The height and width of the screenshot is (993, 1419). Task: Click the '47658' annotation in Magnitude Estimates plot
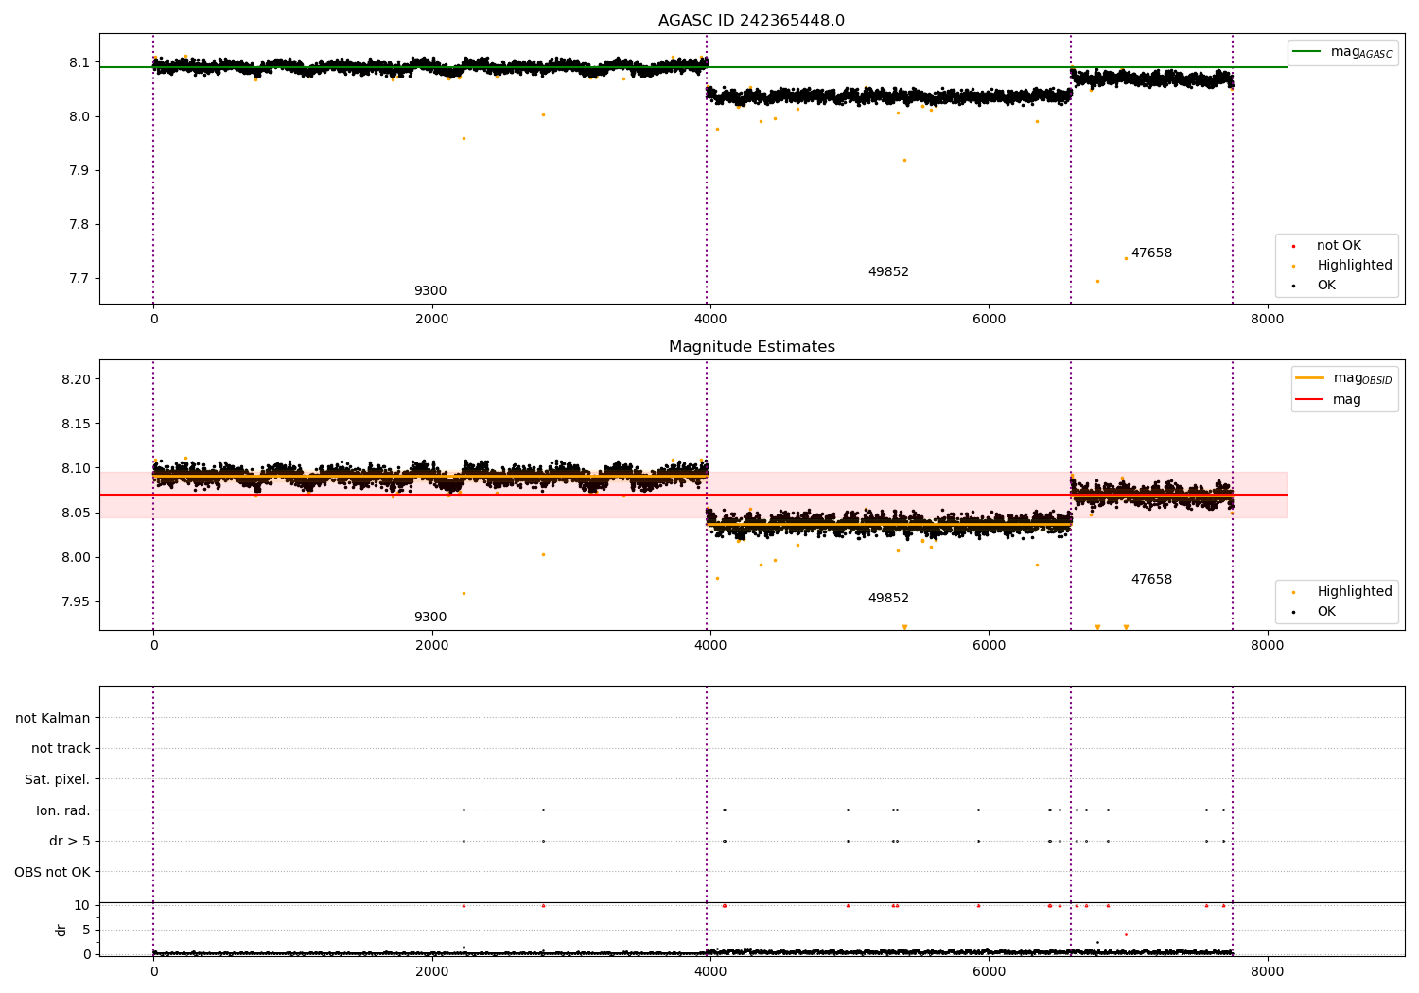tap(1151, 580)
